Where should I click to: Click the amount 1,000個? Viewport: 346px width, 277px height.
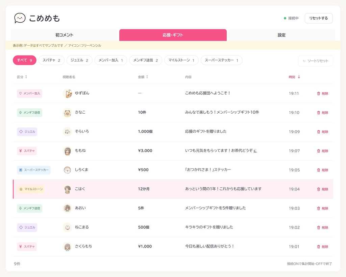tap(145, 132)
